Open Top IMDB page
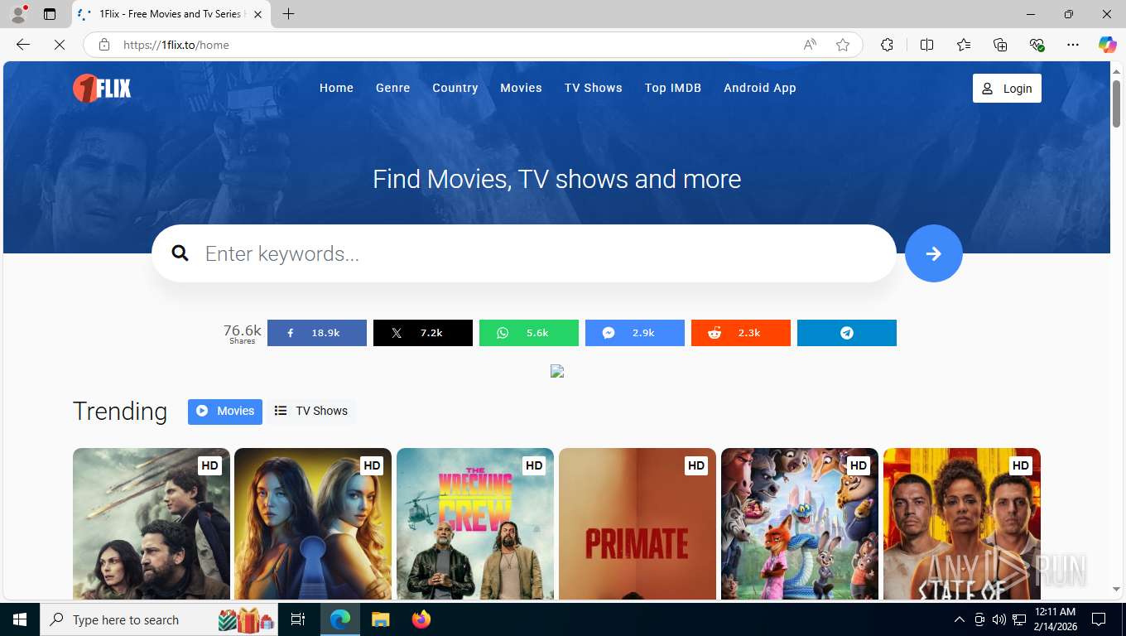1126x636 pixels. pos(673,88)
